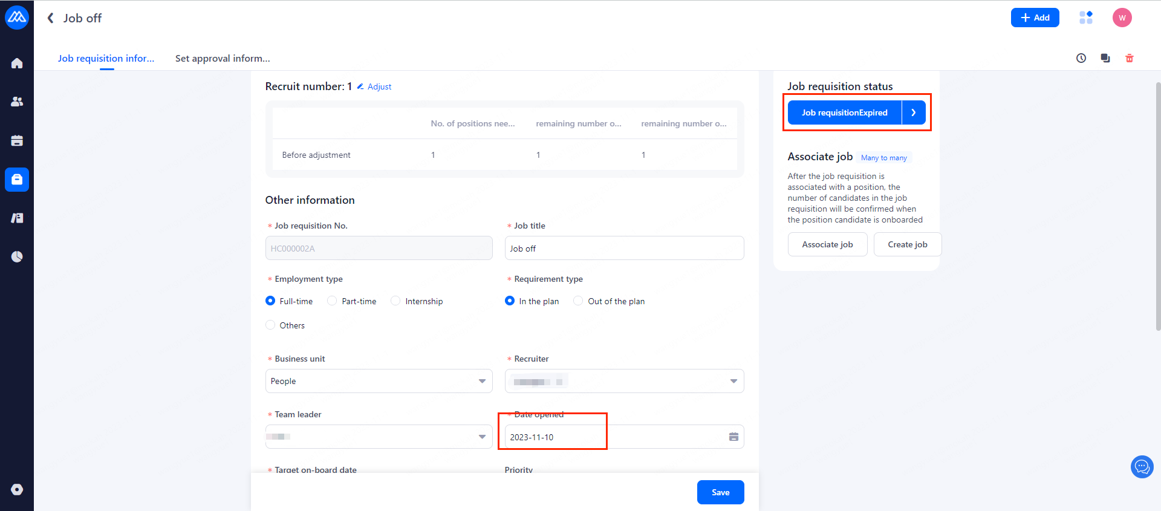Click the red trash delete icon

pyautogui.click(x=1129, y=58)
